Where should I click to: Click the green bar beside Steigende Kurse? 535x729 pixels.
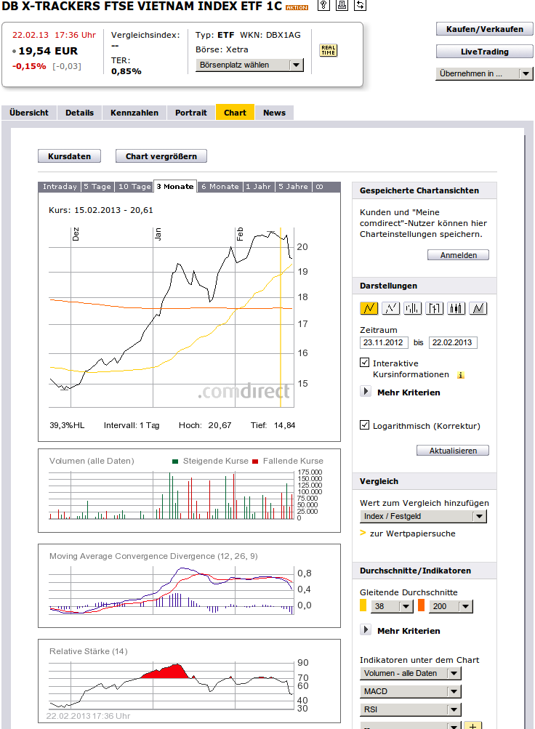(175, 462)
